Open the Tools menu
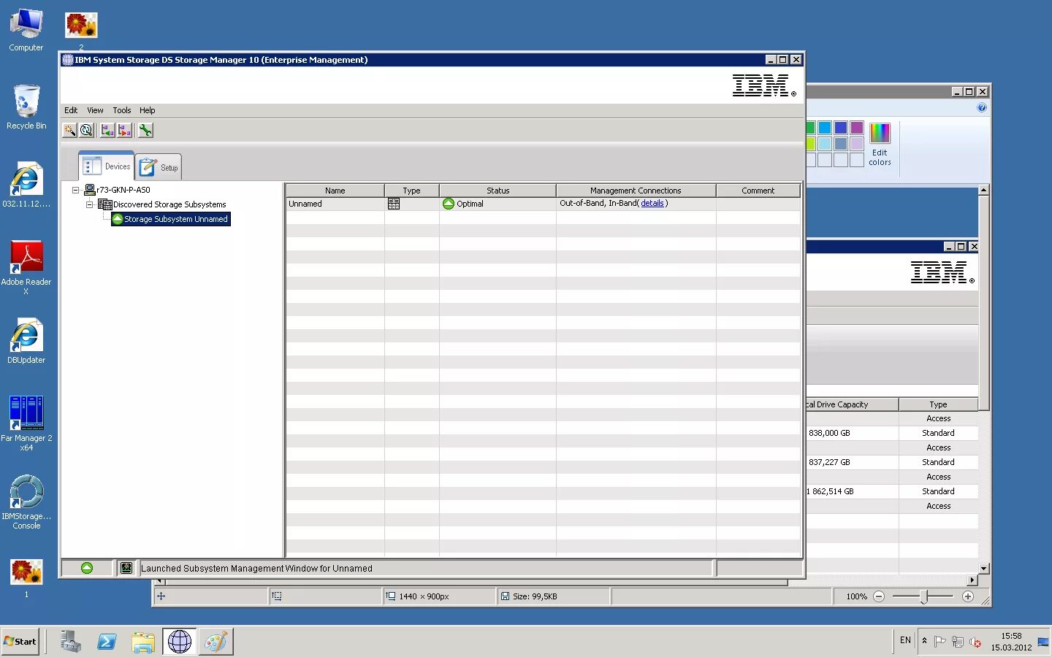Image resolution: width=1052 pixels, height=657 pixels. click(x=122, y=110)
